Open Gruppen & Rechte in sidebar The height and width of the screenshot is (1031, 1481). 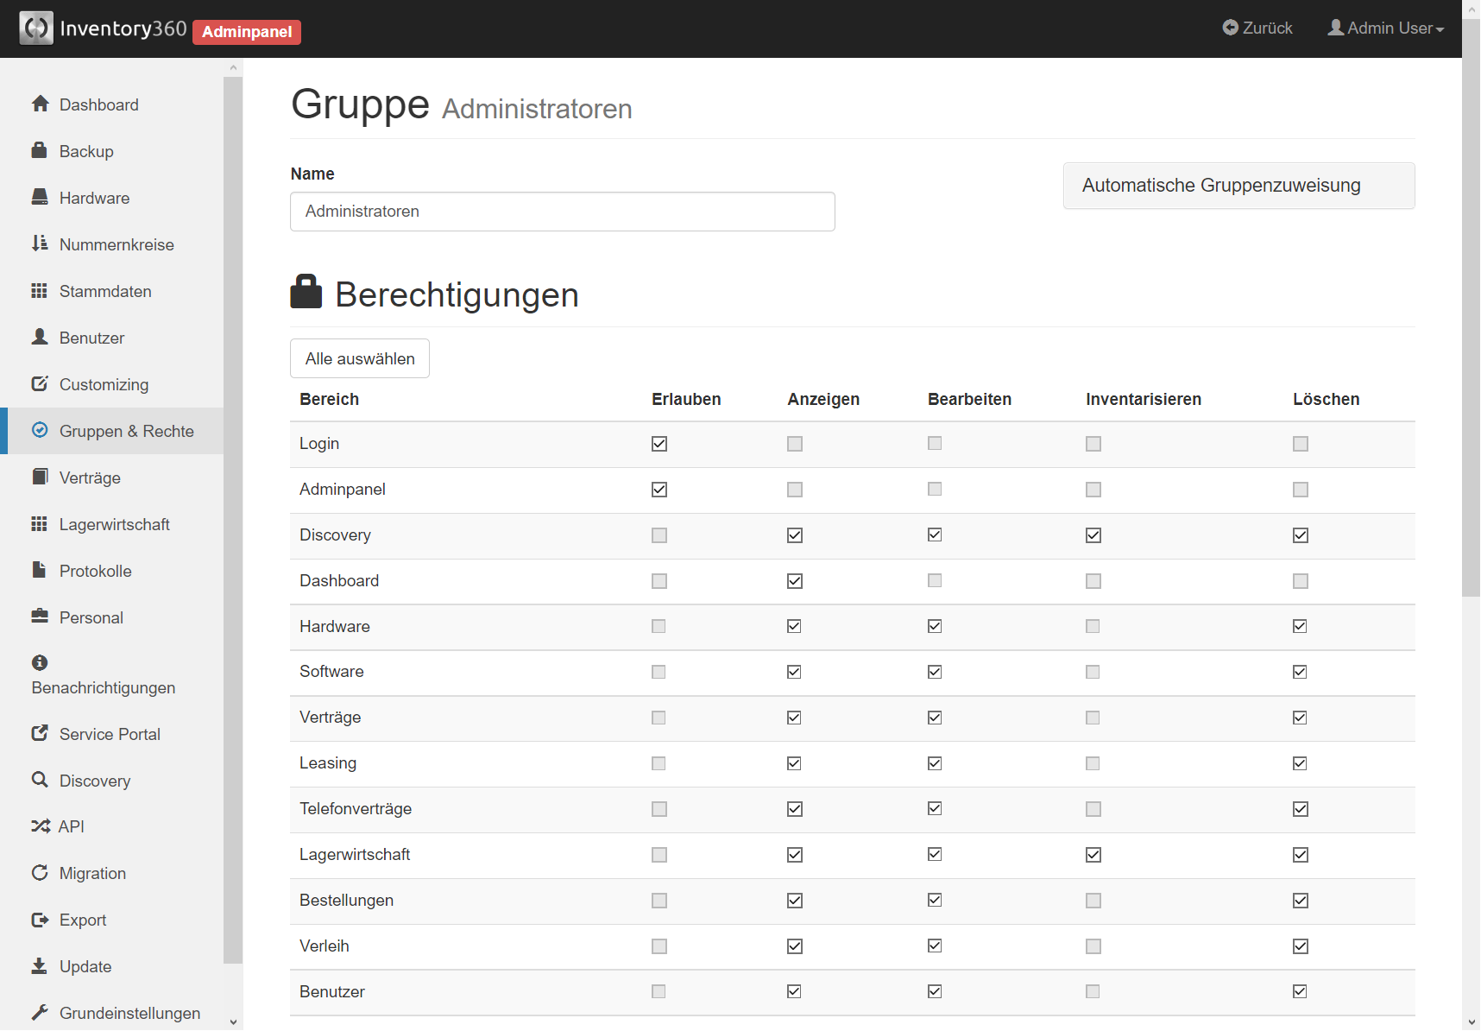[126, 431]
